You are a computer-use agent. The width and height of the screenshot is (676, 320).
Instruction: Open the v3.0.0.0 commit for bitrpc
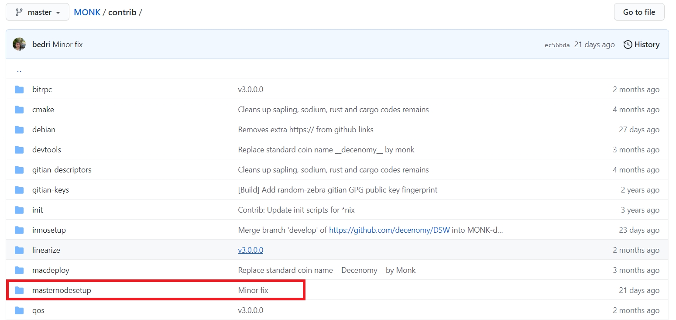250,89
